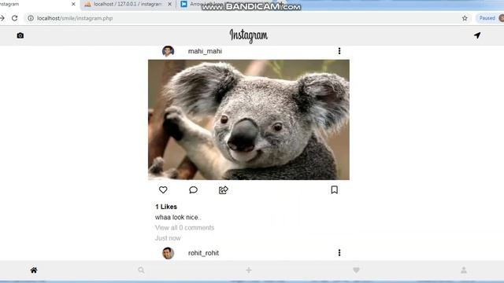Switch to the third browser tab
The height and width of the screenshot is (283, 504).
[225, 5]
